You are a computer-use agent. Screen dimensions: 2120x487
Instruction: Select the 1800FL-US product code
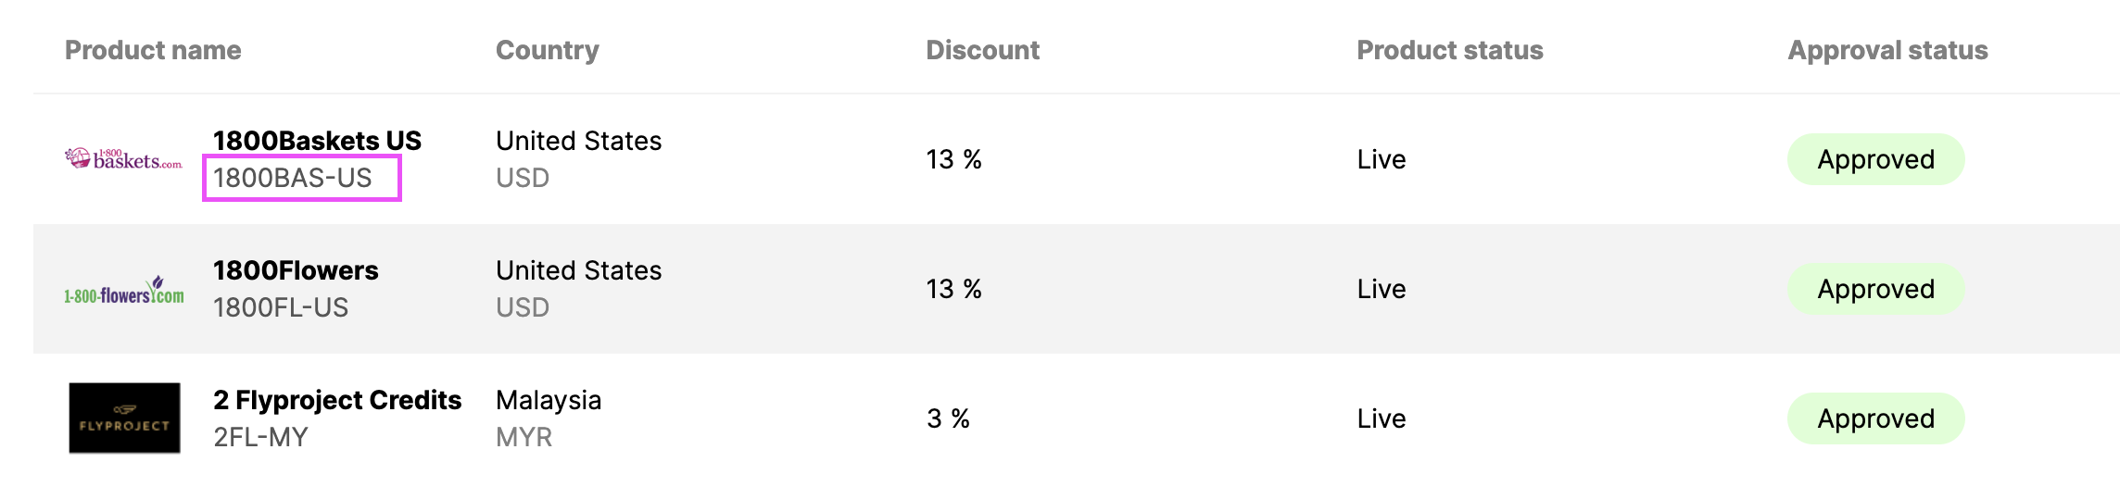(281, 307)
